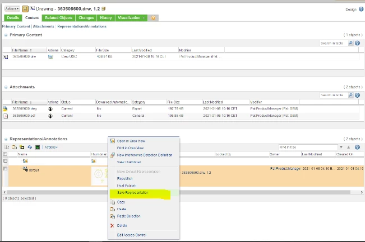
Task: Click Primary Content search-in-table field
Action: (334, 43)
